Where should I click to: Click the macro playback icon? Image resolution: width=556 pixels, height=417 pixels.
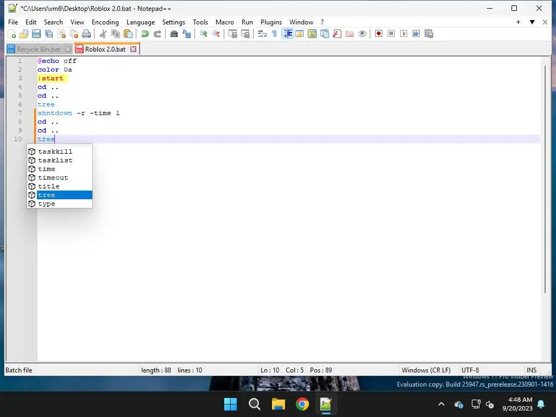coord(403,34)
